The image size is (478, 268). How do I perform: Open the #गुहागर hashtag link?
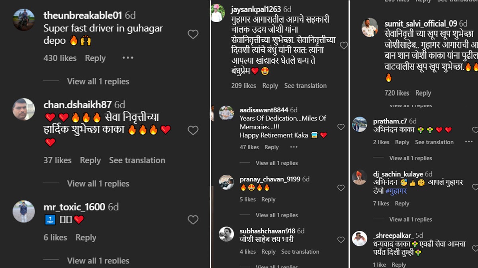tap(396, 191)
